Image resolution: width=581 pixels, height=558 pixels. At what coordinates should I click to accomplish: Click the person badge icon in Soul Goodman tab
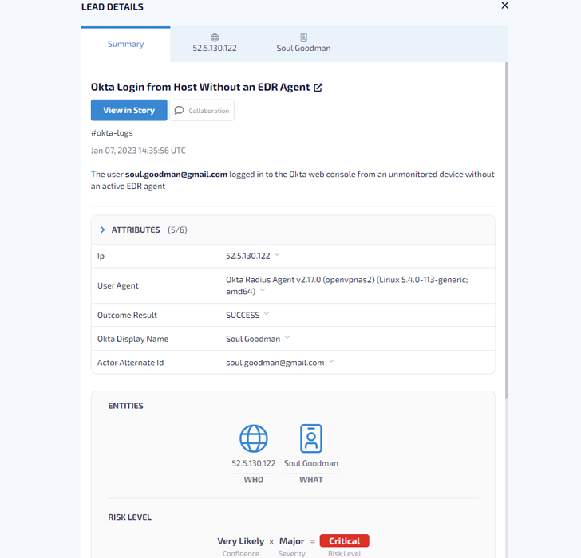coord(303,37)
